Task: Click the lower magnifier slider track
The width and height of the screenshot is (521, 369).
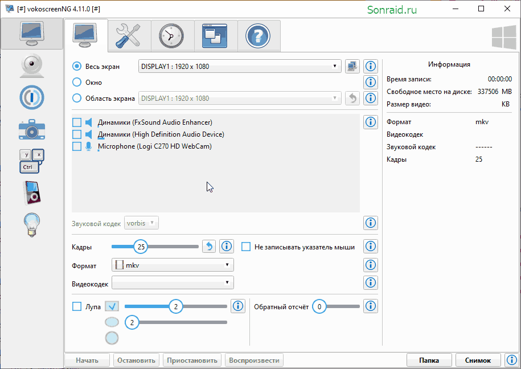Action: click(x=176, y=322)
